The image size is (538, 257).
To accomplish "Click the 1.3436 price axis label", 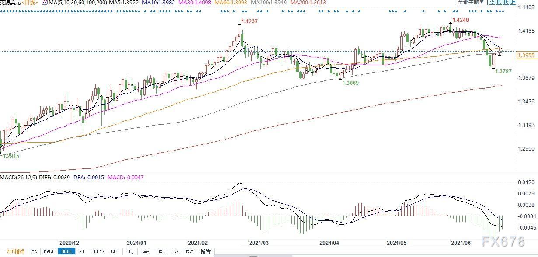I will pyautogui.click(x=527, y=102).
